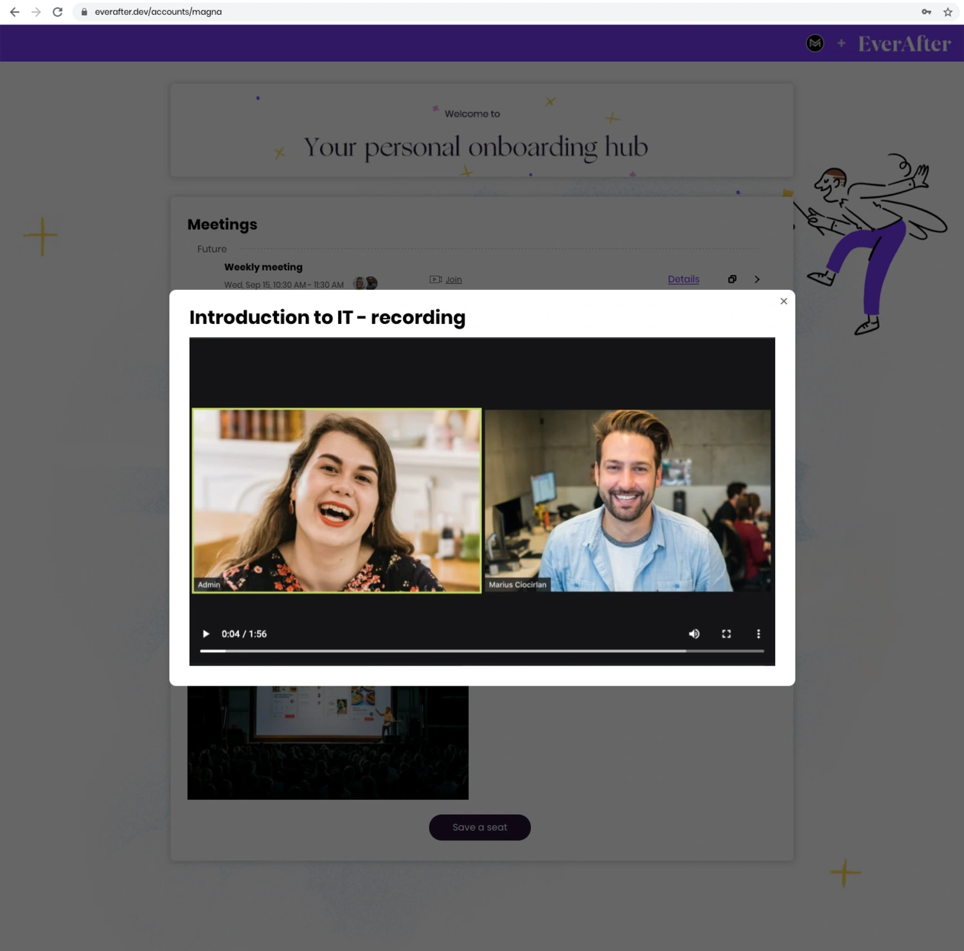Image resolution: width=964 pixels, height=951 pixels.
Task: View site info via the lock icon
Action: (84, 12)
